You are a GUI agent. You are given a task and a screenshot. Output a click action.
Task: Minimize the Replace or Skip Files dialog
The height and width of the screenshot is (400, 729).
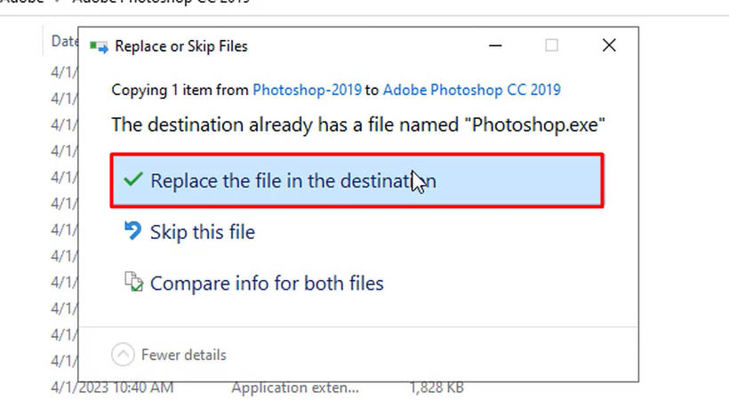494,46
